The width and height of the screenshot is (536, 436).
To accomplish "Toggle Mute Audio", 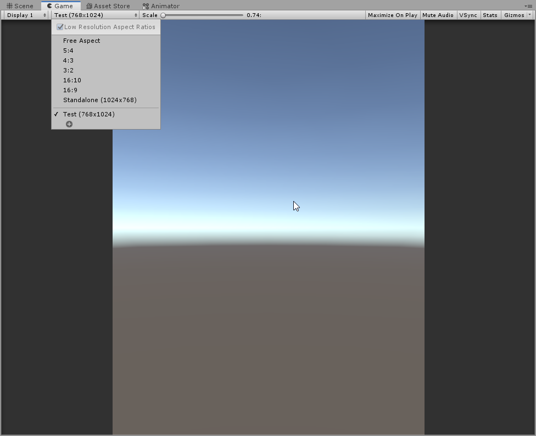I will pos(438,15).
